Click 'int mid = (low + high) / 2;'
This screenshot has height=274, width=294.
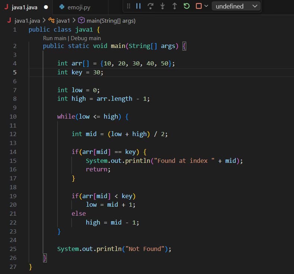(120, 134)
